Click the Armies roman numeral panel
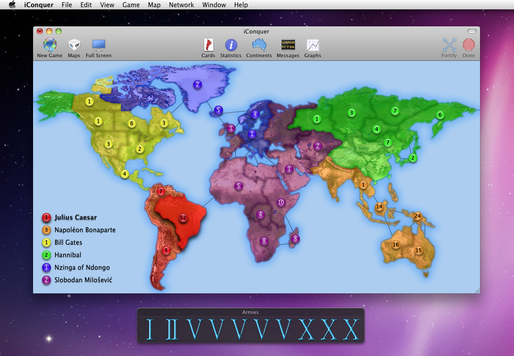 coord(250,329)
